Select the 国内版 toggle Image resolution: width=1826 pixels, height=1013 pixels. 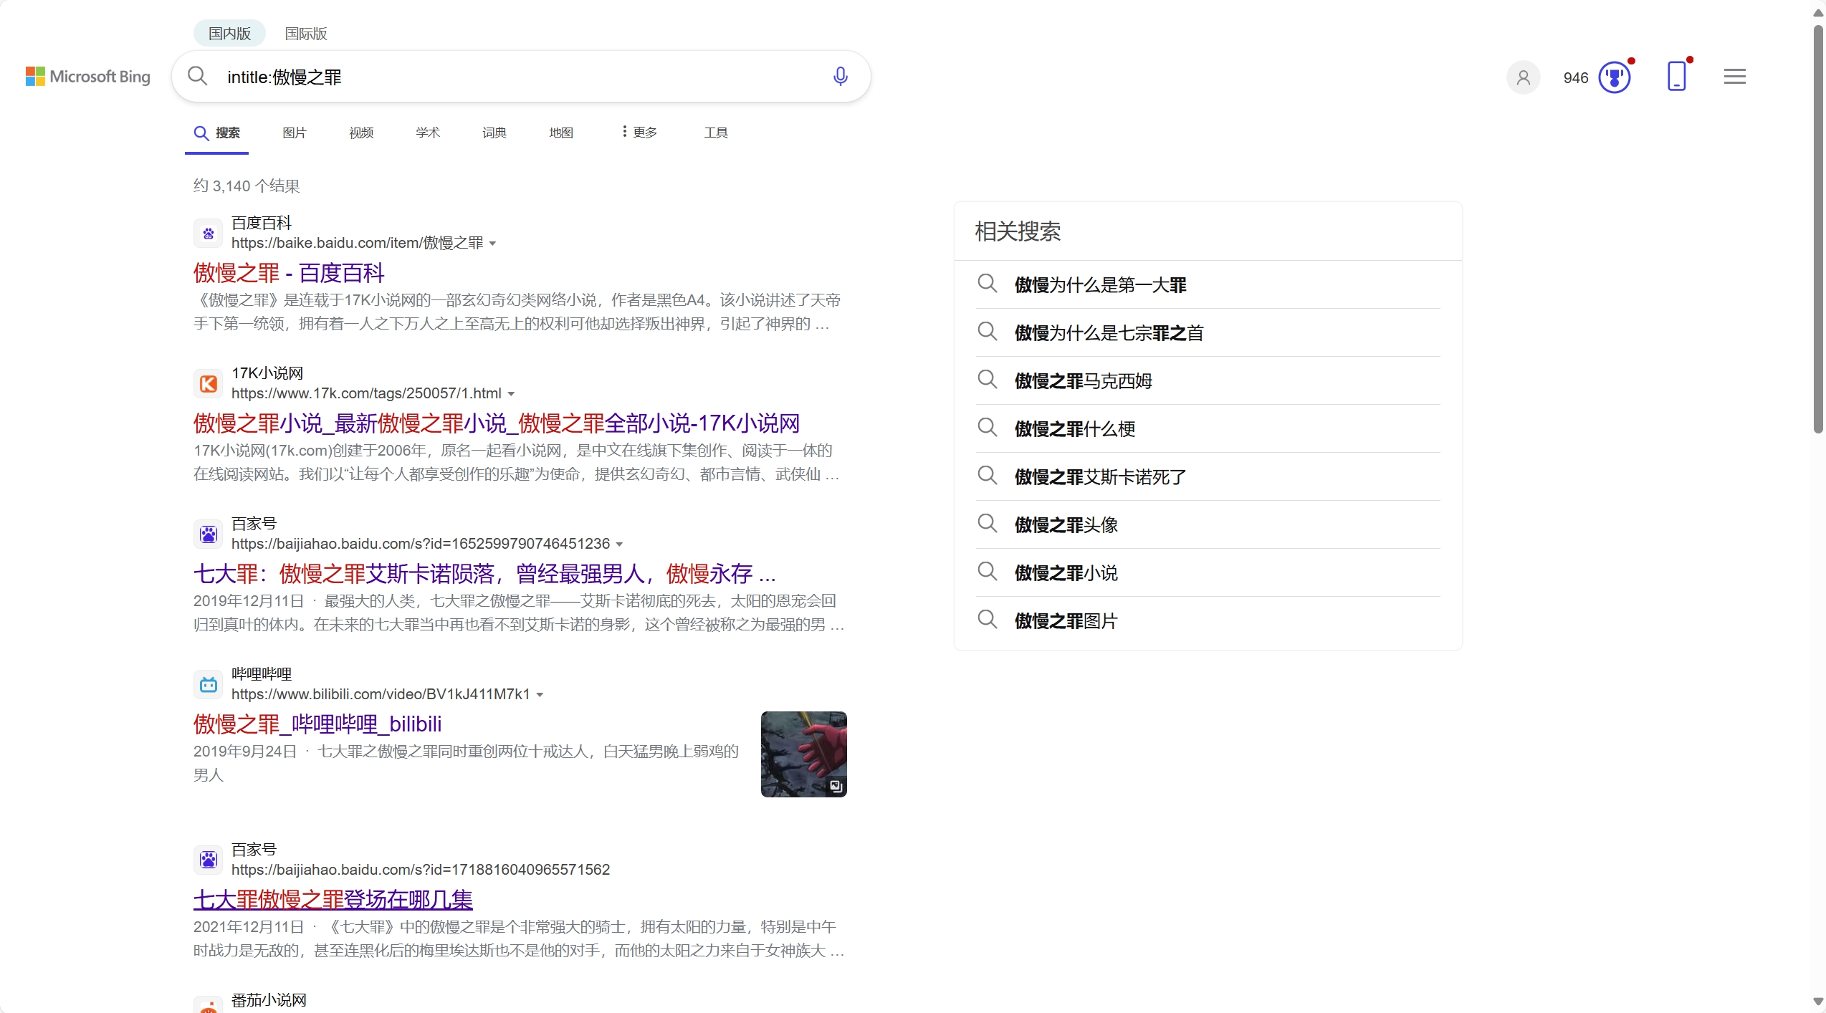tap(229, 33)
